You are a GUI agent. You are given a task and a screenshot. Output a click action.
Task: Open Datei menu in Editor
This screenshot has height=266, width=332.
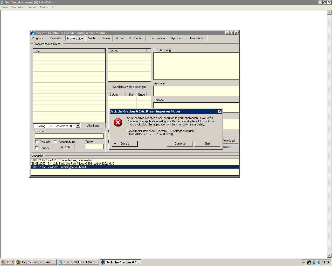pos(5,7)
